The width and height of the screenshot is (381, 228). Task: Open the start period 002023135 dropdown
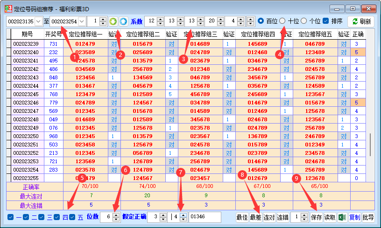click(38, 21)
